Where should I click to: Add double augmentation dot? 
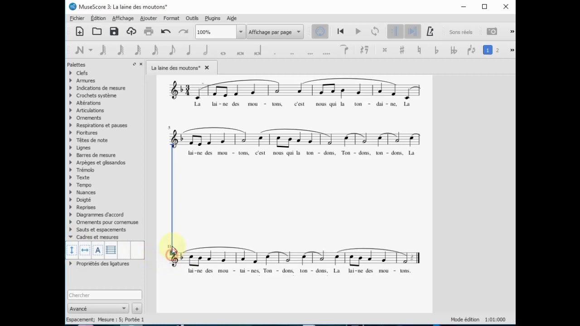(292, 53)
